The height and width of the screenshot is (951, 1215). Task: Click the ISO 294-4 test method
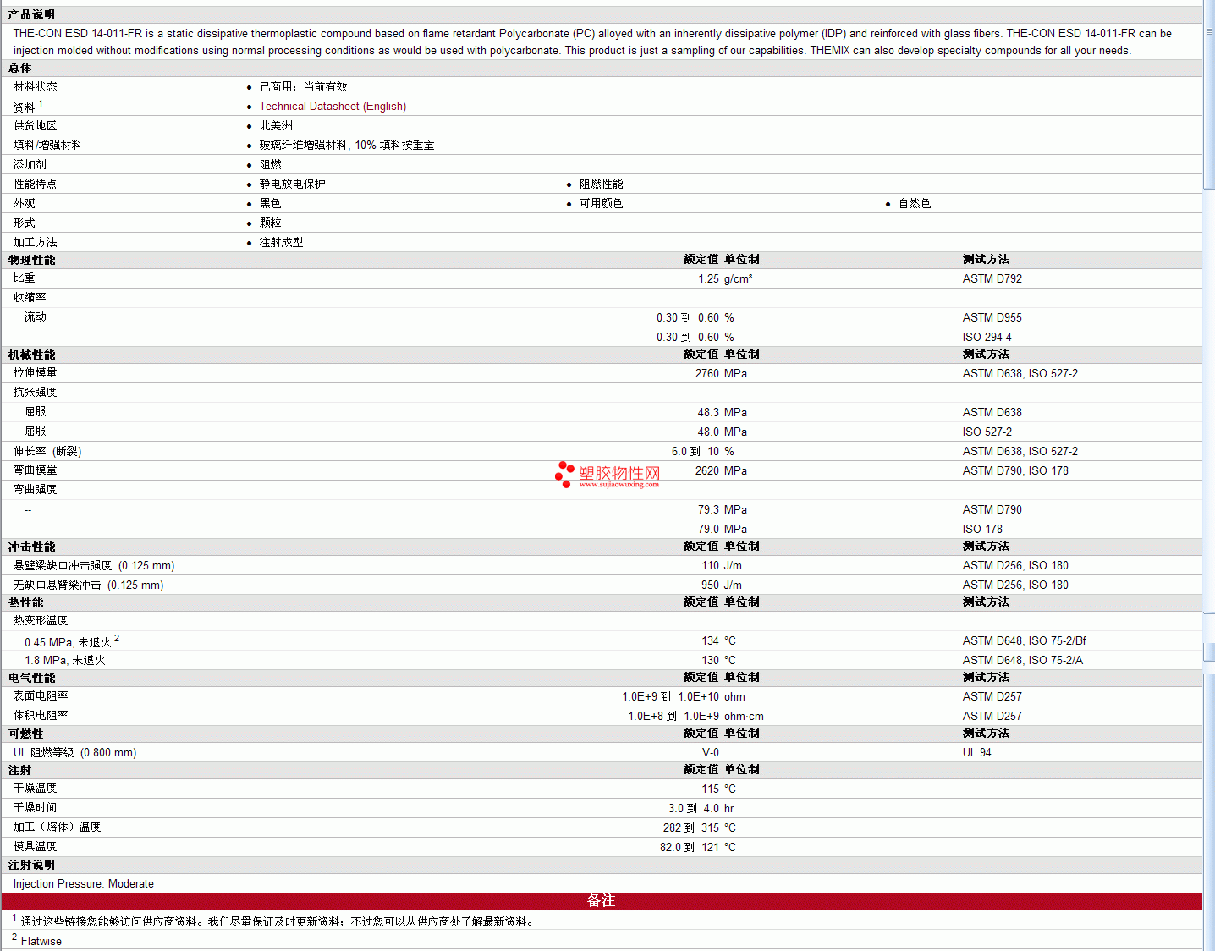tap(987, 337)
